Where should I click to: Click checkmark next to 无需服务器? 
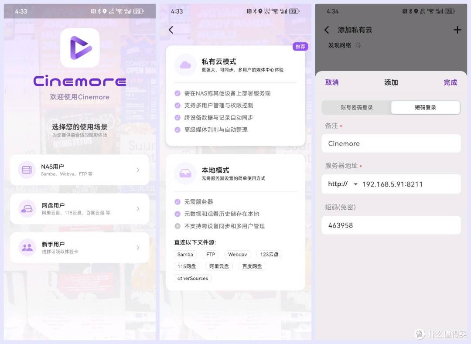pos(177,202)
